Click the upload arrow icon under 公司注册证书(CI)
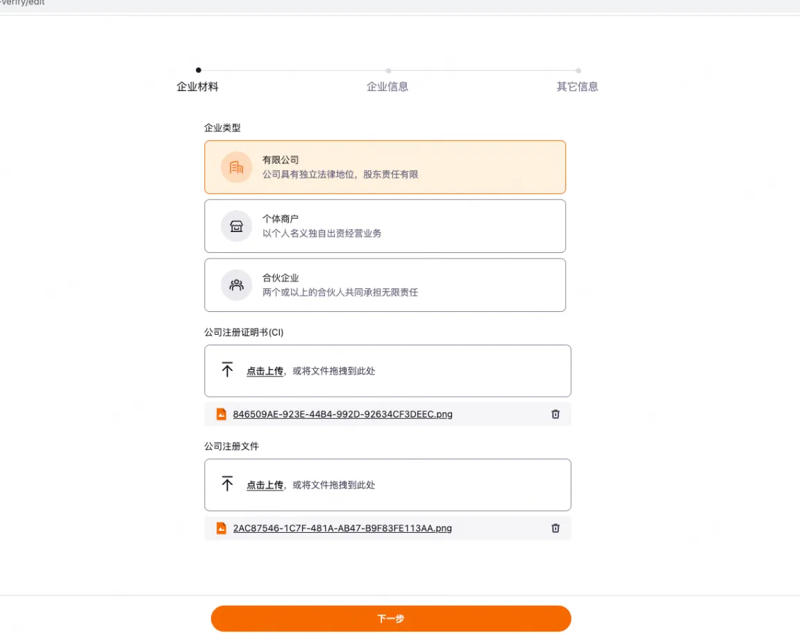This screenshot has height=635, width=800. pyautogui.click(x=227, y=370)
